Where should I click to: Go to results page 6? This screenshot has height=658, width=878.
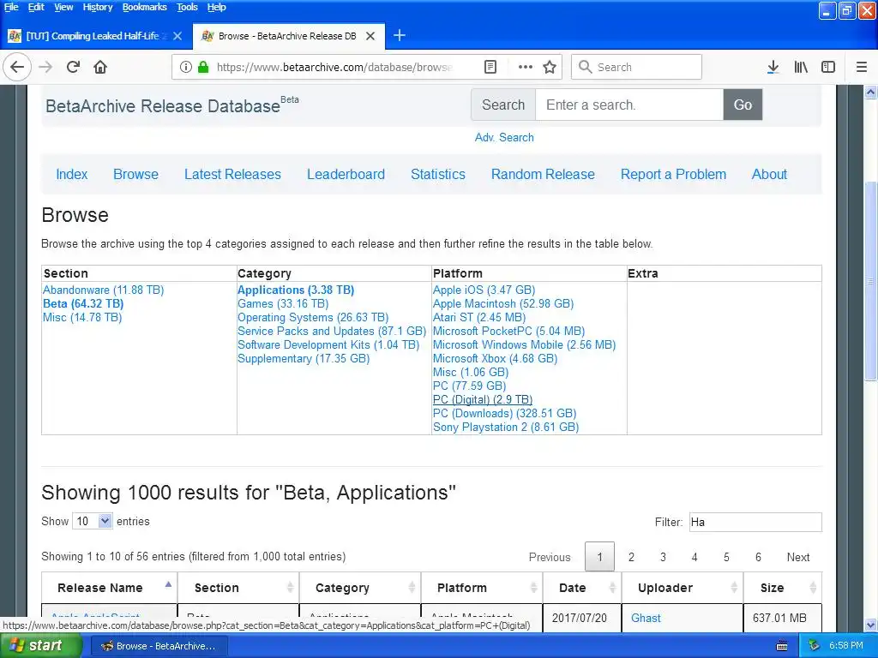click(x=758, y=557)
